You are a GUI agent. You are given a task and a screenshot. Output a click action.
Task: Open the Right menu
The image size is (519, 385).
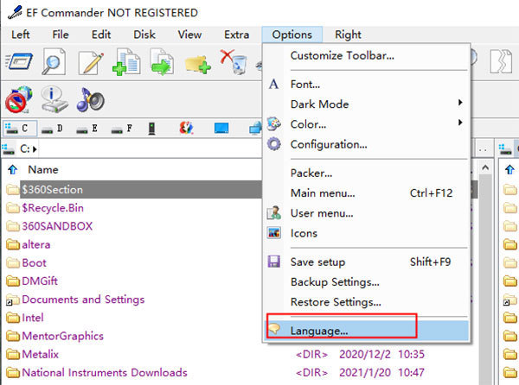[x=348, y=35]
